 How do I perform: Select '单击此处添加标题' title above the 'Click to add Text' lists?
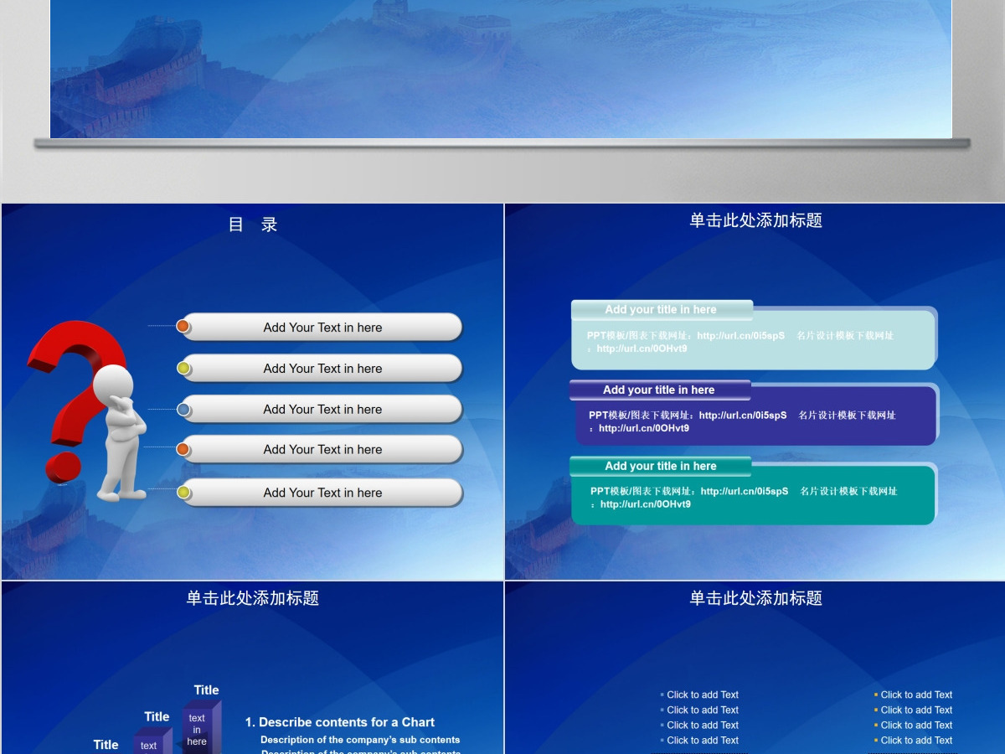(x=756, y=598)
